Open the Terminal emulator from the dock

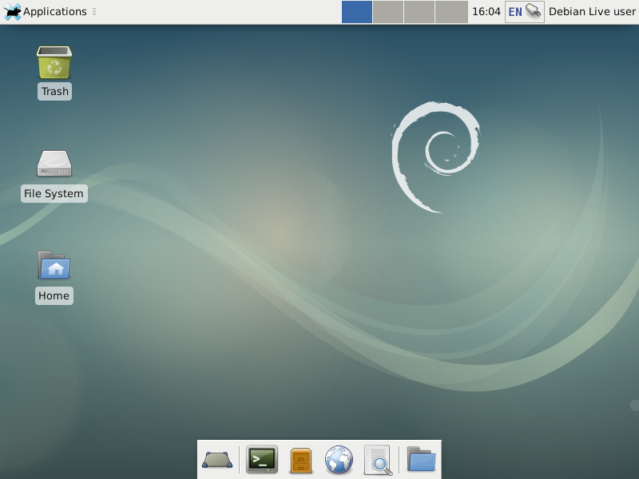tap(261, 459)
